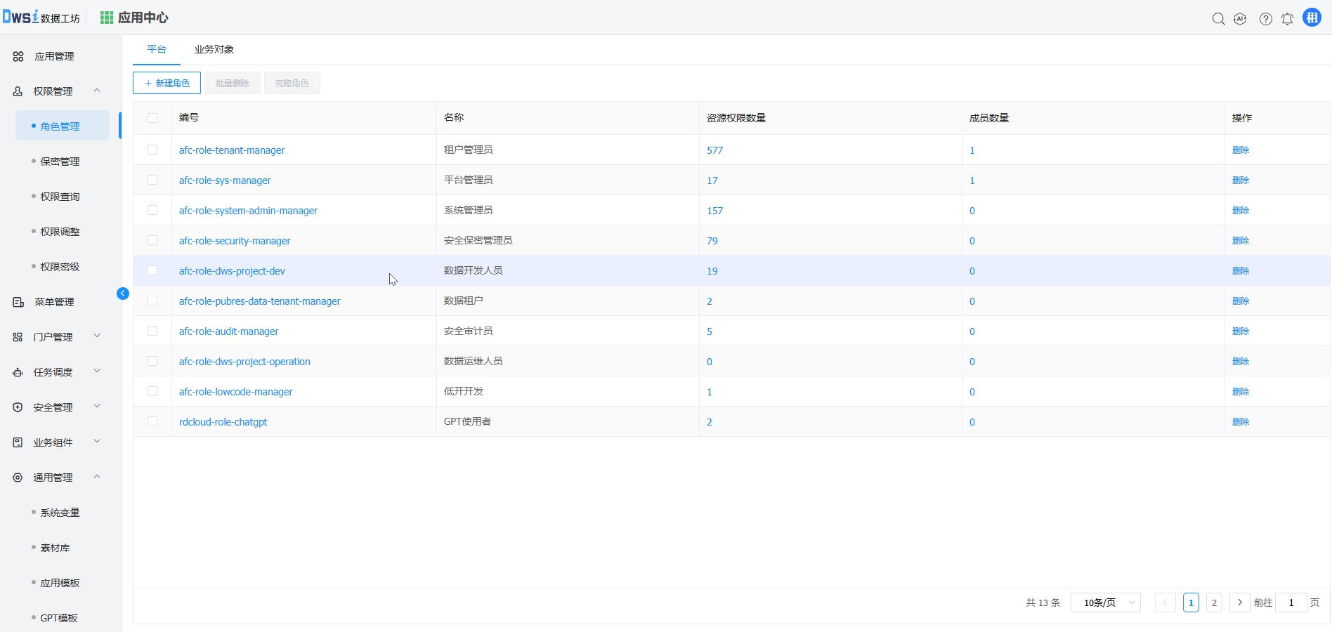This screenshot has width=1332, height=632.
Task: Click the 业务组件 sidebar icon
Action: (18, 442)
